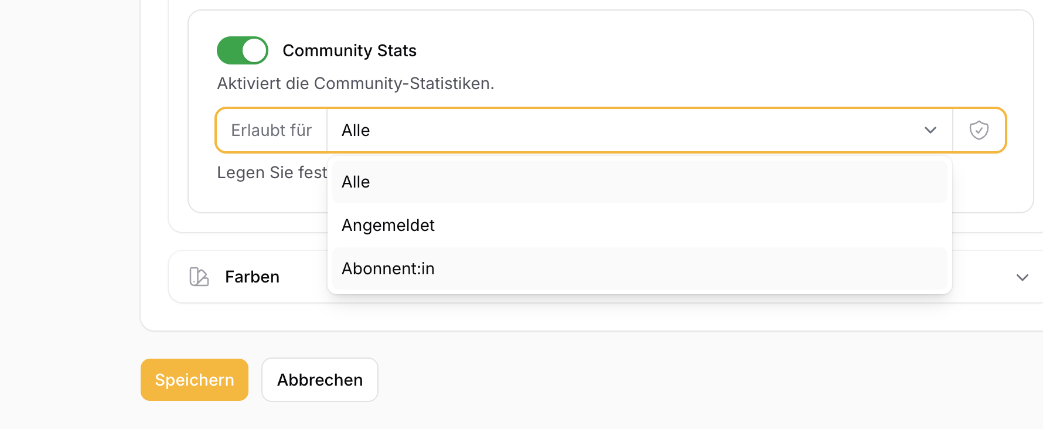Click the shield check icon beside the dropdown

pos(978,130)
